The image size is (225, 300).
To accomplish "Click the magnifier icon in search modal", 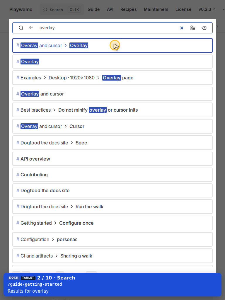I will [x=21, y=28].
